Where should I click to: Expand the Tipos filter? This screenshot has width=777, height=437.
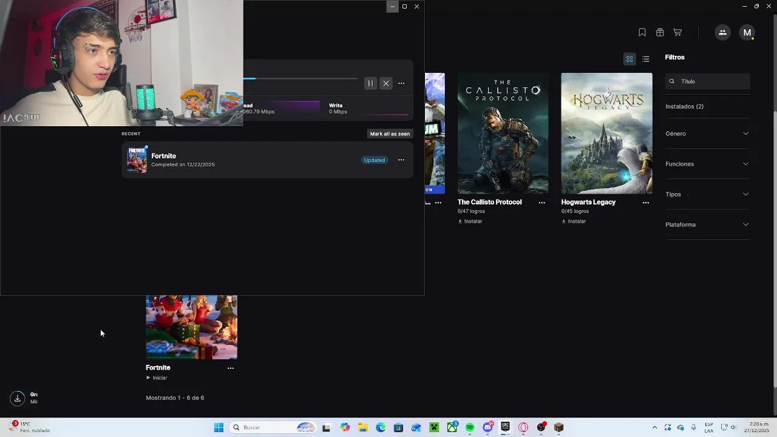(x=707, y=194)
